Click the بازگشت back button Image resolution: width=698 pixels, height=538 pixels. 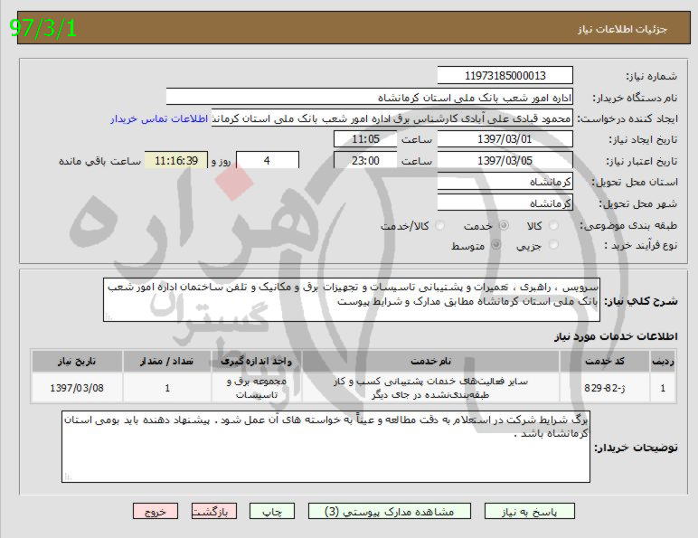coord(213,511)
